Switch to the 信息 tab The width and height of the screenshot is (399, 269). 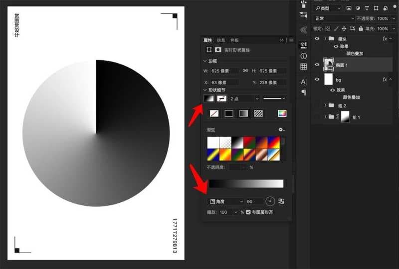click(221, 40)
